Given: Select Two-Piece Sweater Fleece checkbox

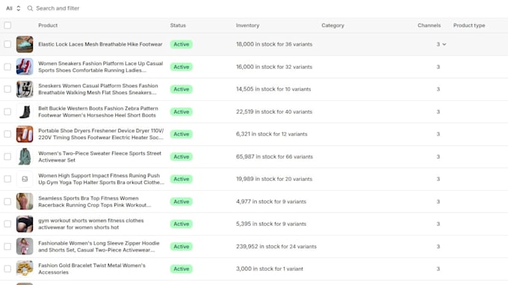Looking at the screenshot, I should point(7,156).
